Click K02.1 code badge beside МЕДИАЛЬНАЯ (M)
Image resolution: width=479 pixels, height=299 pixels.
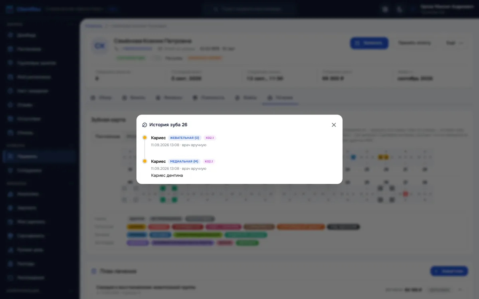coord(209,161)
